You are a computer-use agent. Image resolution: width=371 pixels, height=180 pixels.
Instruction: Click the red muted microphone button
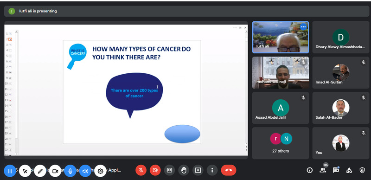[x=141, y=170]
